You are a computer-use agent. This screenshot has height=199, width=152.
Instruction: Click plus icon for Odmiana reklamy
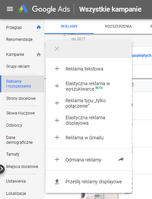click(57, 159)
